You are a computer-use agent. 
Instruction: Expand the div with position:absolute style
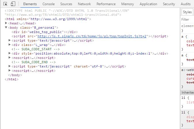click(9, 53)
